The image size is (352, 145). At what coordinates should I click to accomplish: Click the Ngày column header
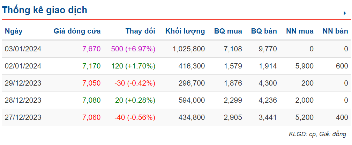(14, 31)
